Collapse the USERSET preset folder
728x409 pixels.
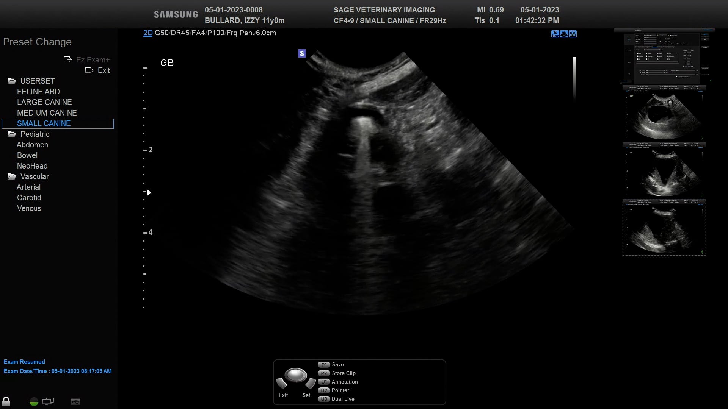(x=12, y=81)
